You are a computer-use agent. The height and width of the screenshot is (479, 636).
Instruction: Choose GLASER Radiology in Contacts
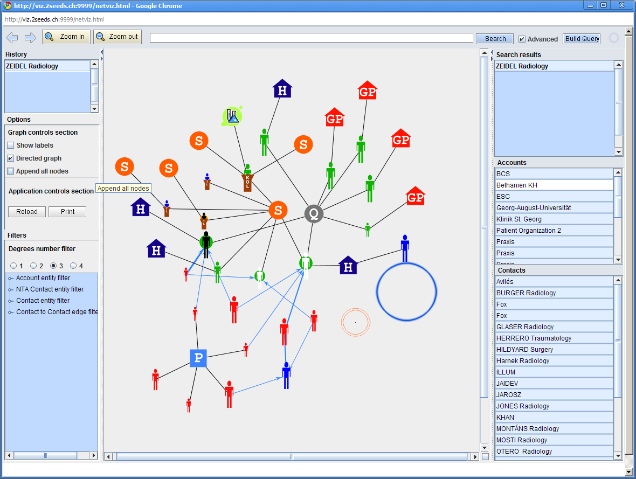tap(554, 327)
